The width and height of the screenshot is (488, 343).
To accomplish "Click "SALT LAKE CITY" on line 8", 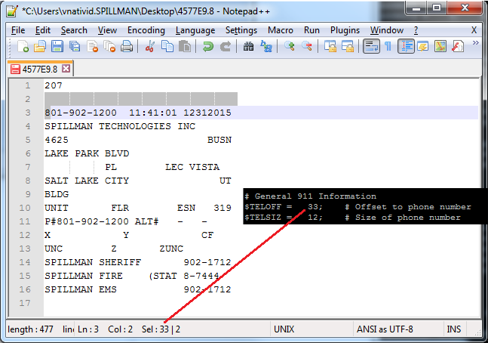I will pos(87,181).
